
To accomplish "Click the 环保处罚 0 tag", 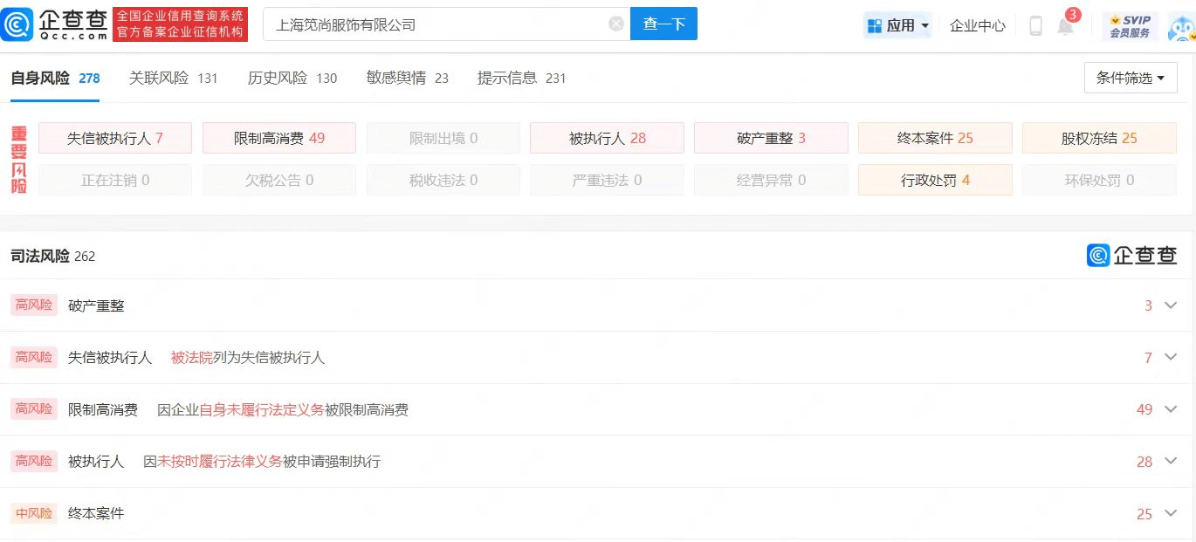I will coord(1099,180).
